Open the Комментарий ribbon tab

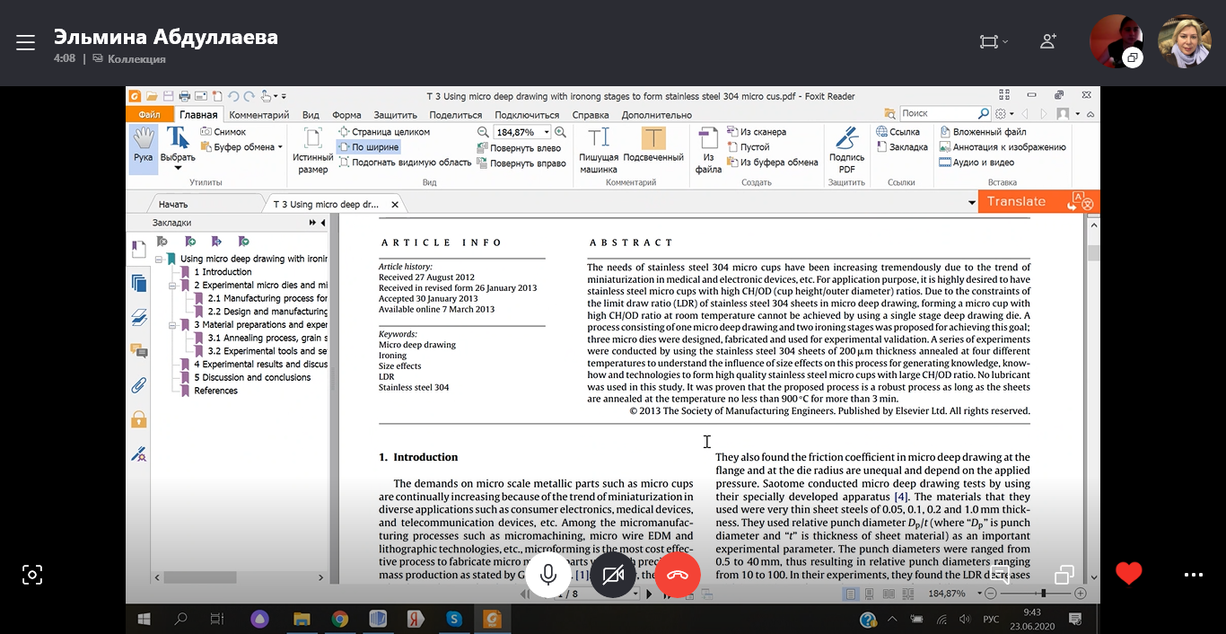coord(258,115)
